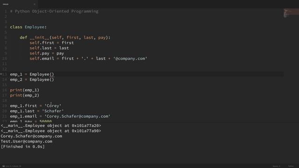299x168 pixels.
Task: Click output line ending 0x101a77a20
Action: pos(51,126)
